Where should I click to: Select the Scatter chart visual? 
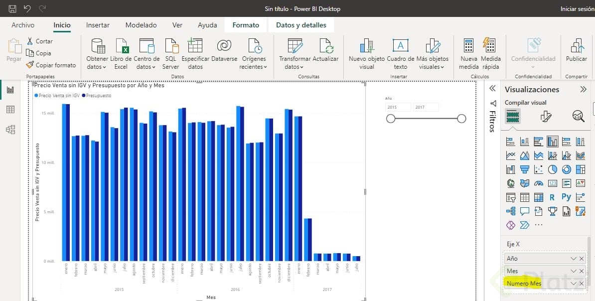point(539,169)
